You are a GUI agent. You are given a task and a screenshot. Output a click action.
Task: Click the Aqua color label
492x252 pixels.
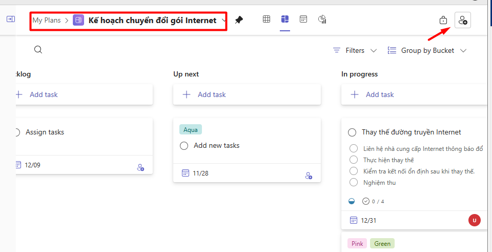pyautogui.click(x=191, y=130)
